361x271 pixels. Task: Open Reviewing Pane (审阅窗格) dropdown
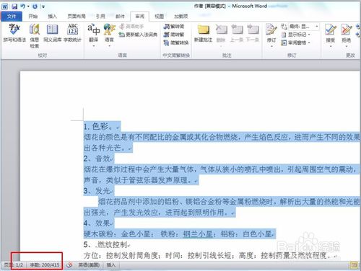pos(296,43)
